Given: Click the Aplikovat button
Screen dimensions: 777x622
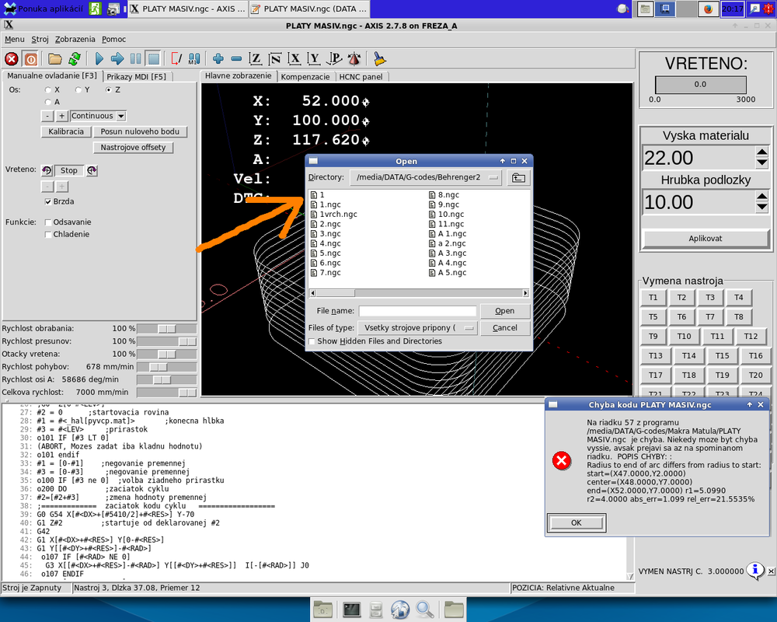Looking at the screenshot, I should point(706,238).
